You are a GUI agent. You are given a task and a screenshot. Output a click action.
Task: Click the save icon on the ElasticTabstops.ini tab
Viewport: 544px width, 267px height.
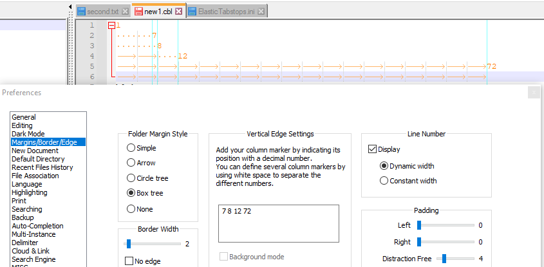point(192,12)
